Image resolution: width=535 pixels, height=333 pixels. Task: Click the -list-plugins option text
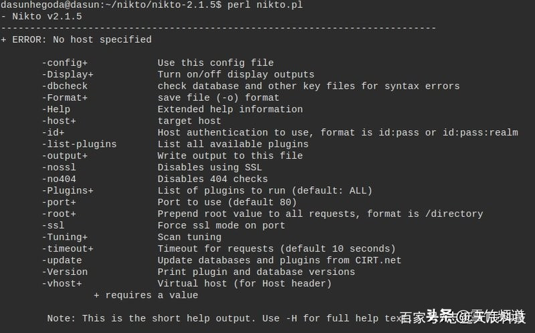[79, 144]
